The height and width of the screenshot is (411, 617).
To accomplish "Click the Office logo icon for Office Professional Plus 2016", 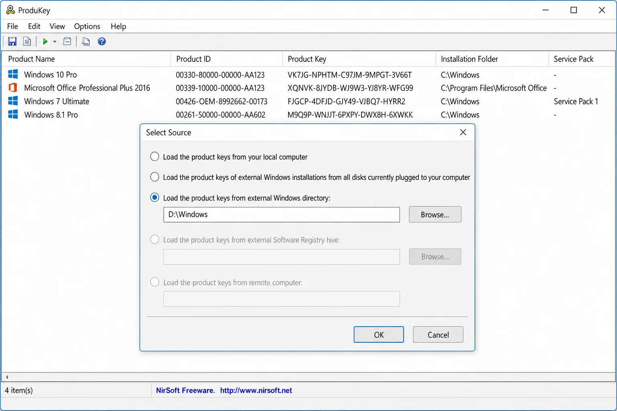I will click(x=13, y=87).
